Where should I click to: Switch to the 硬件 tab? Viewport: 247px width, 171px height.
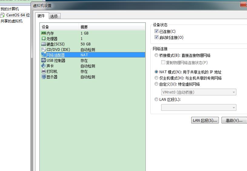tap(41, 16)
